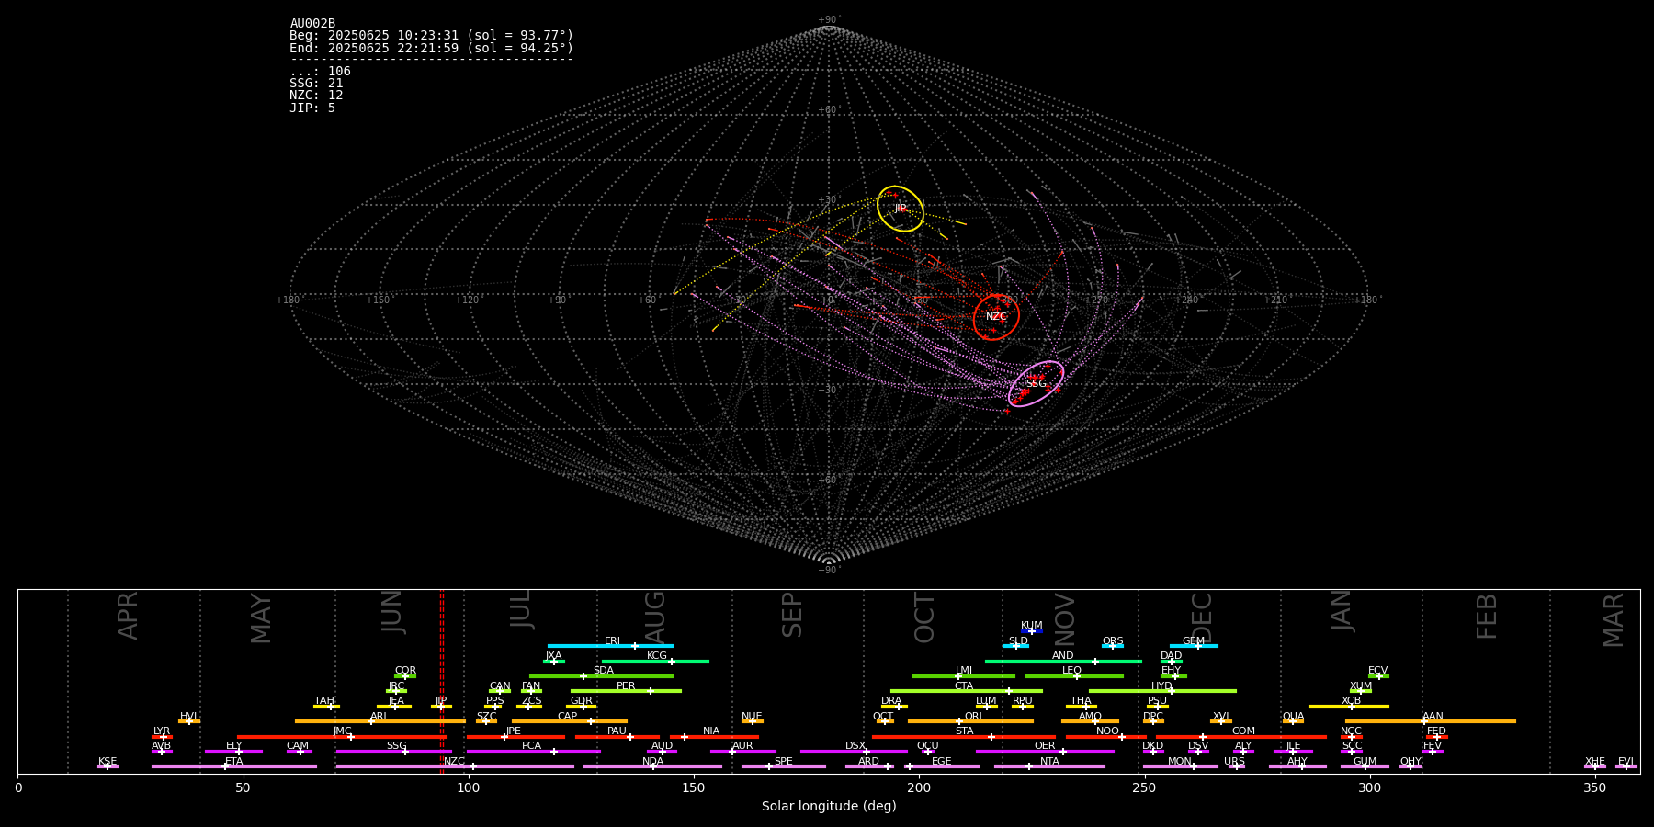Click the pink ETA shower bar
This screenshot has width=1654, height=827.
click(x=234, y=766)
